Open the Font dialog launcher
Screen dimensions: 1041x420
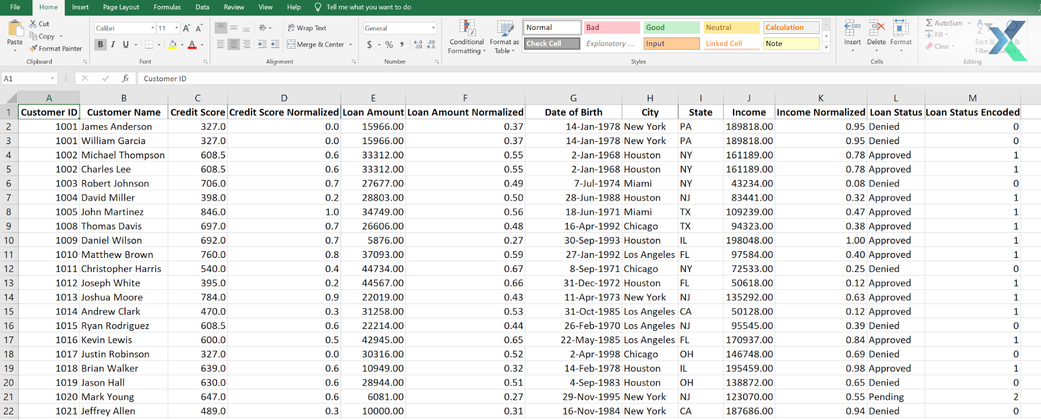pyautogui.click(x=205, y=62)
